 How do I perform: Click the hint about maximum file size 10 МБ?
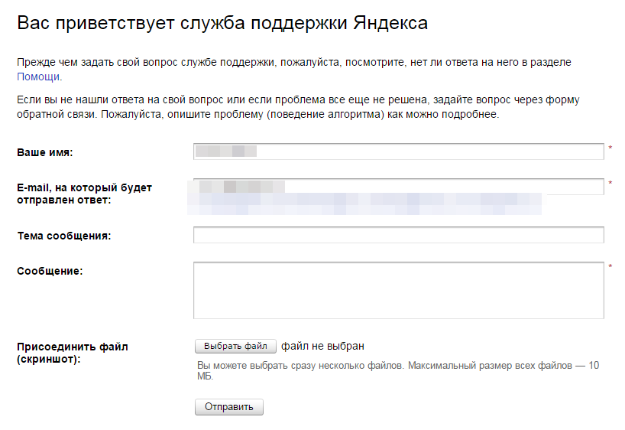coord(398,370)
